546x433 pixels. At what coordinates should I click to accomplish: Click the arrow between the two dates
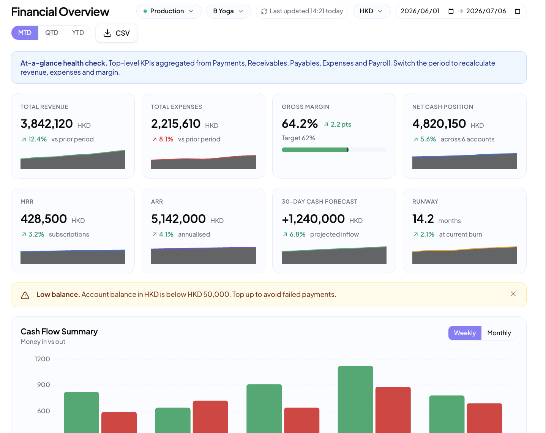[x=461, y=11]
